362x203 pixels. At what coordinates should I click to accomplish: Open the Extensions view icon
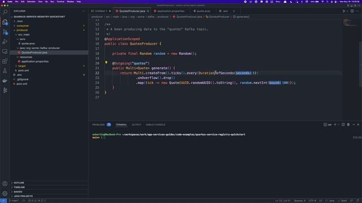pyautogui.click(x=5, y=61)
